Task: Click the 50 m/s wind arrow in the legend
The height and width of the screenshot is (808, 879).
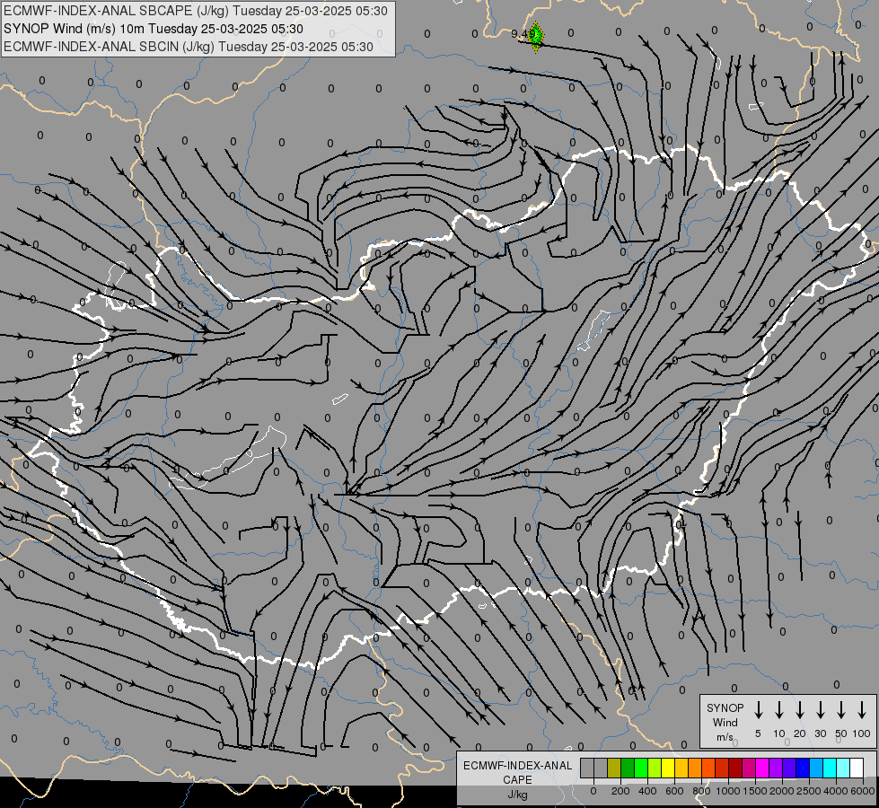Action: 841,710
